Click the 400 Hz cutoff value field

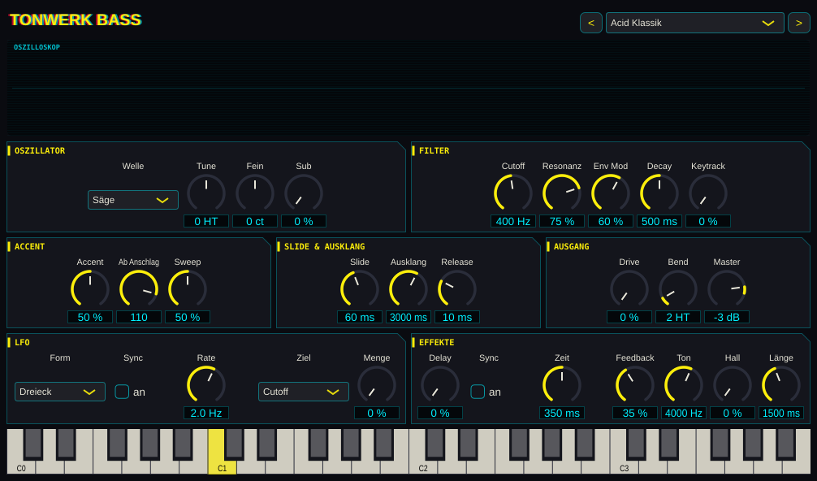513,222
